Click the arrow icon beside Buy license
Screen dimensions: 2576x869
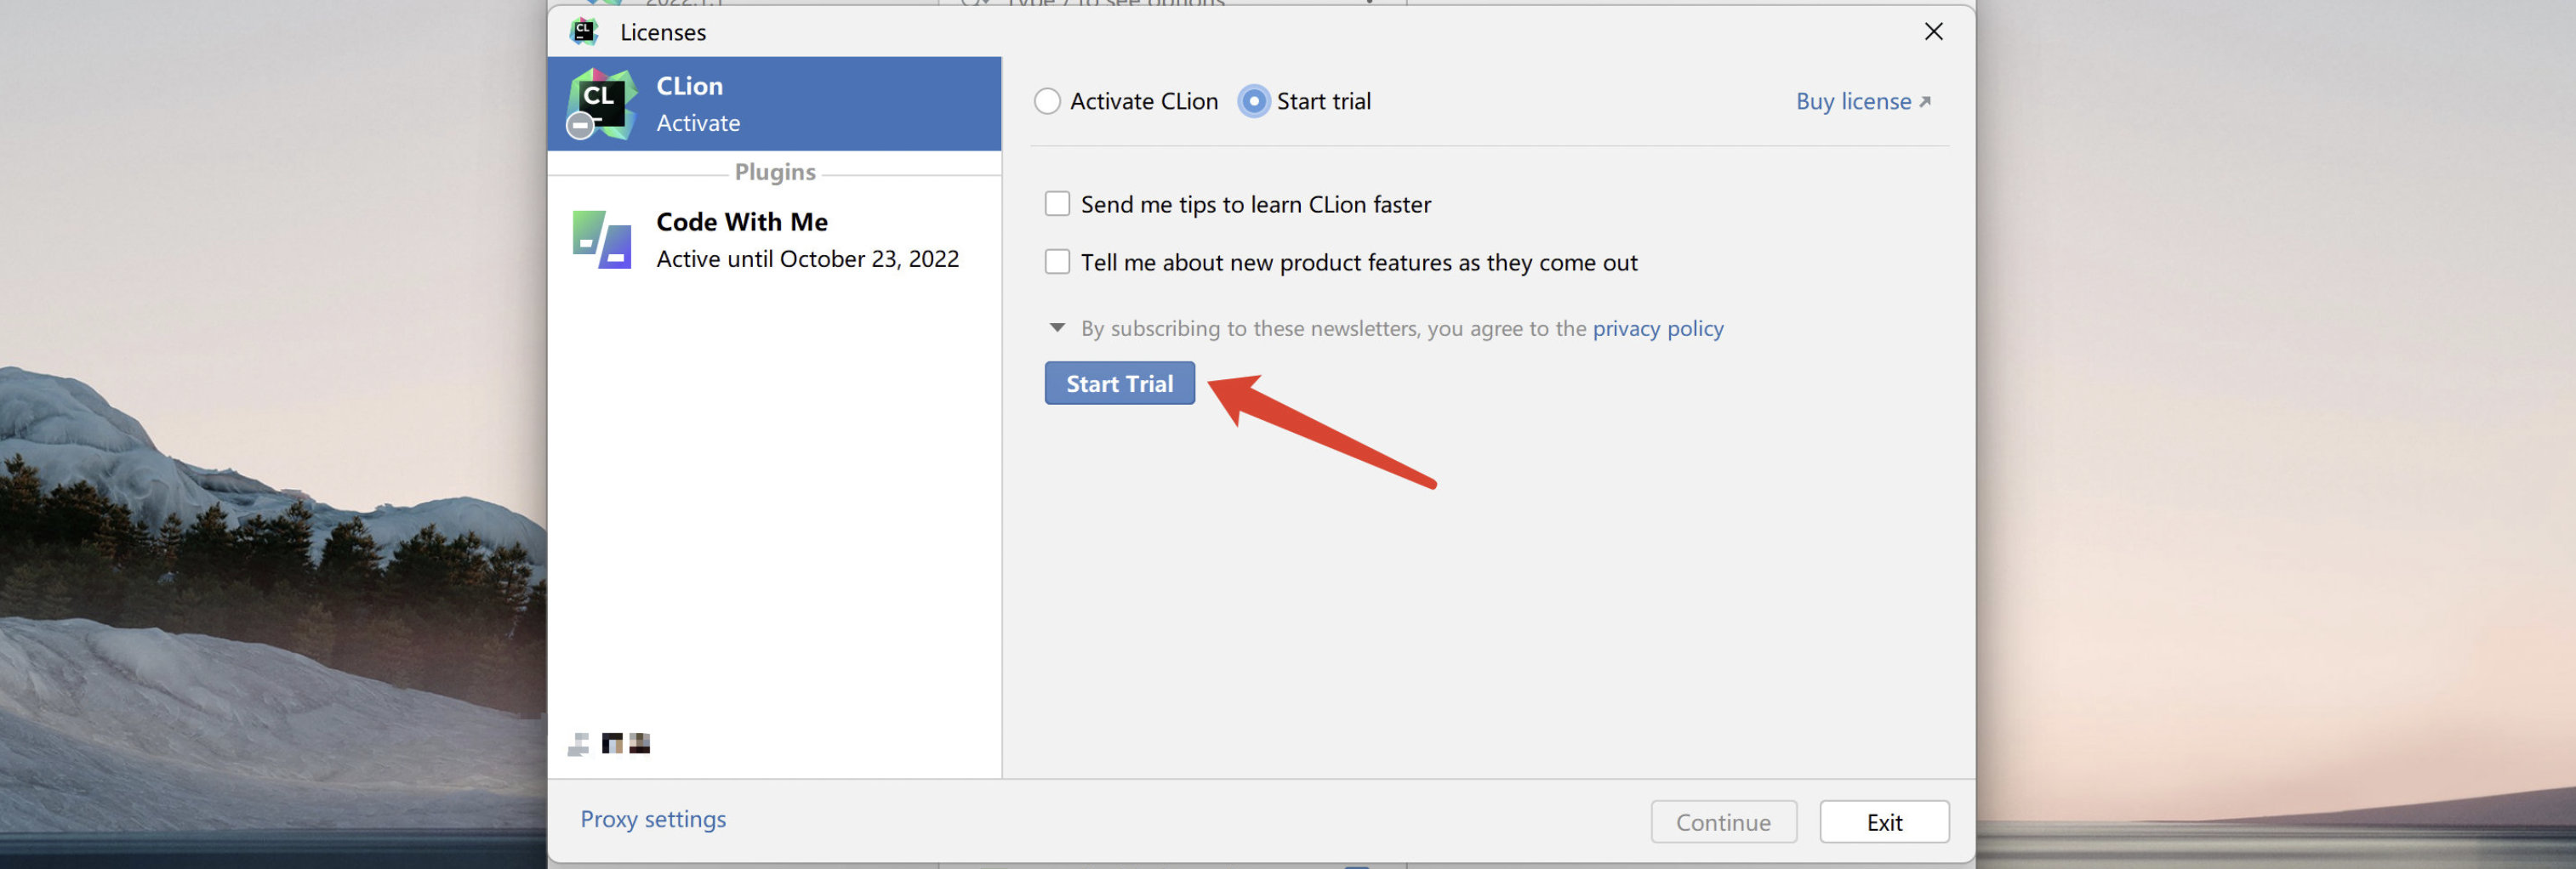point(1925,102)
